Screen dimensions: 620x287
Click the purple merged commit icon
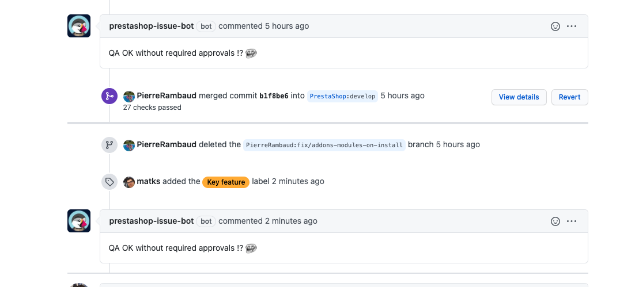pyautogui.click(x=109, y=96)
